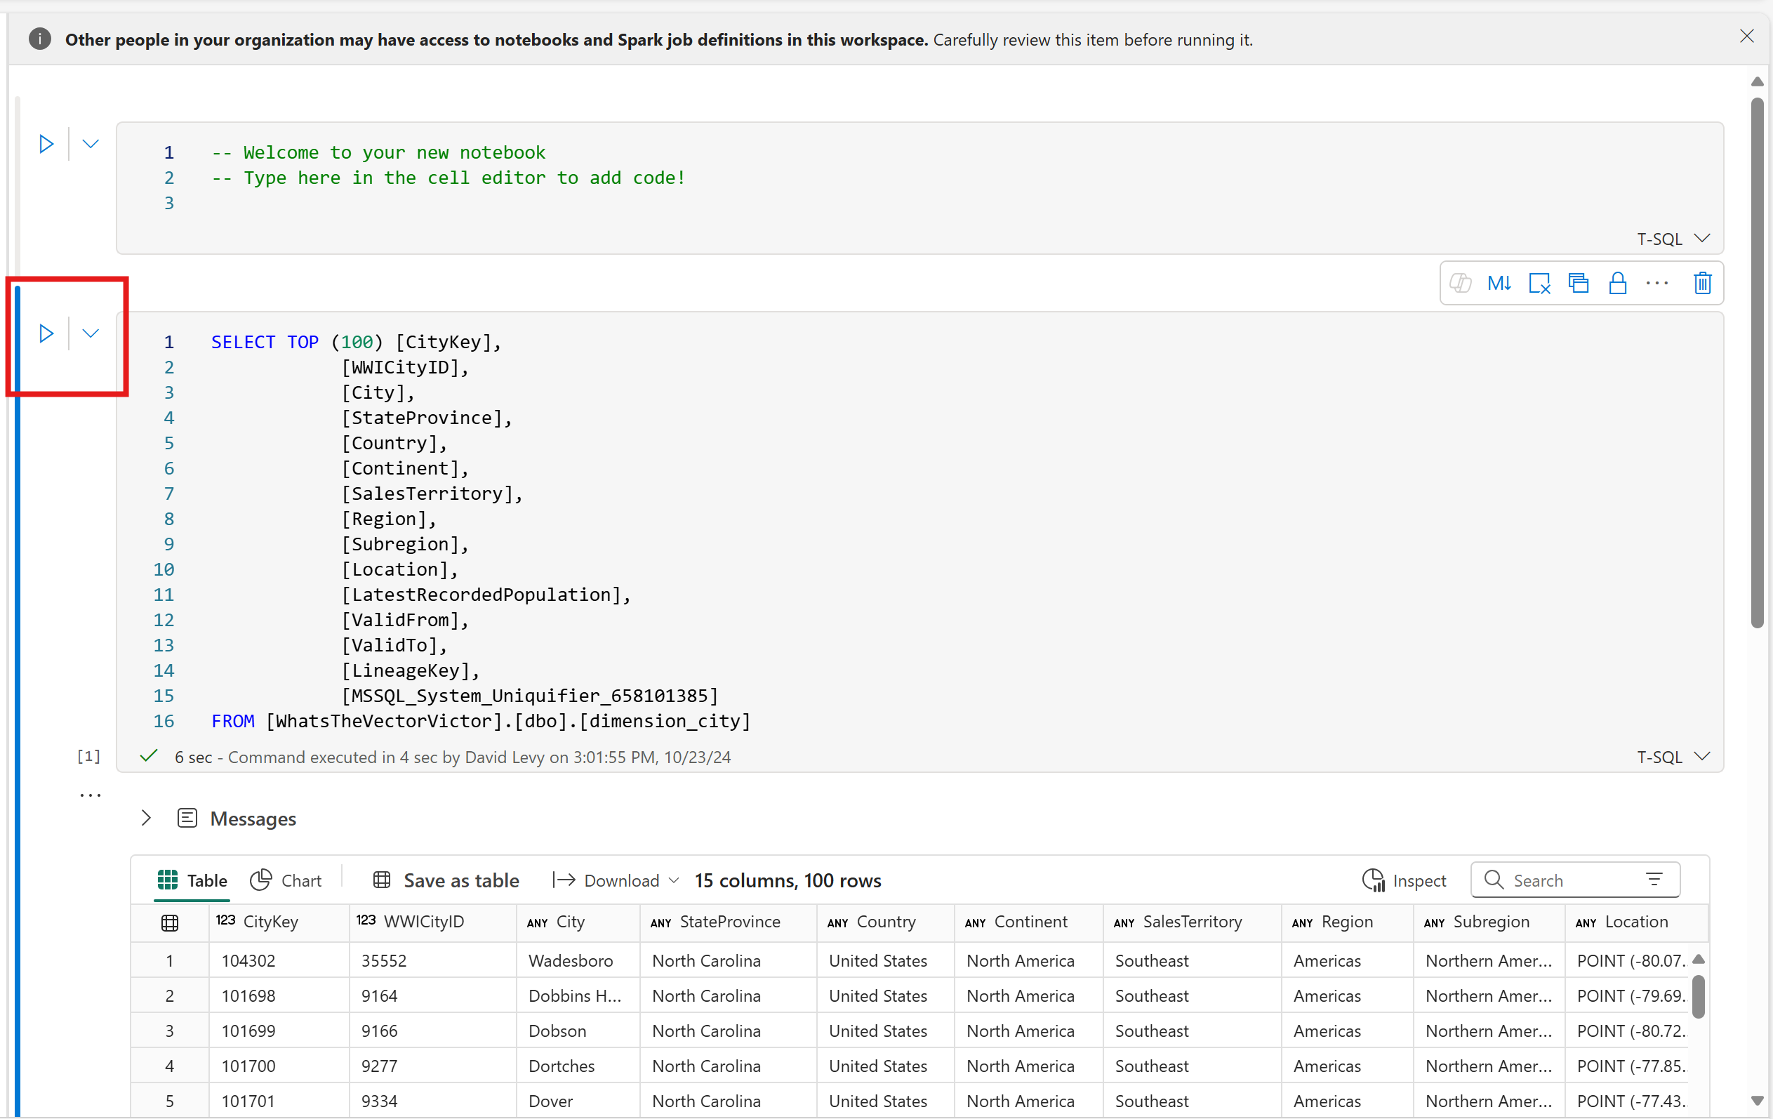
Task: Click the run cell button for SQL query
Action: pos(46,333)
